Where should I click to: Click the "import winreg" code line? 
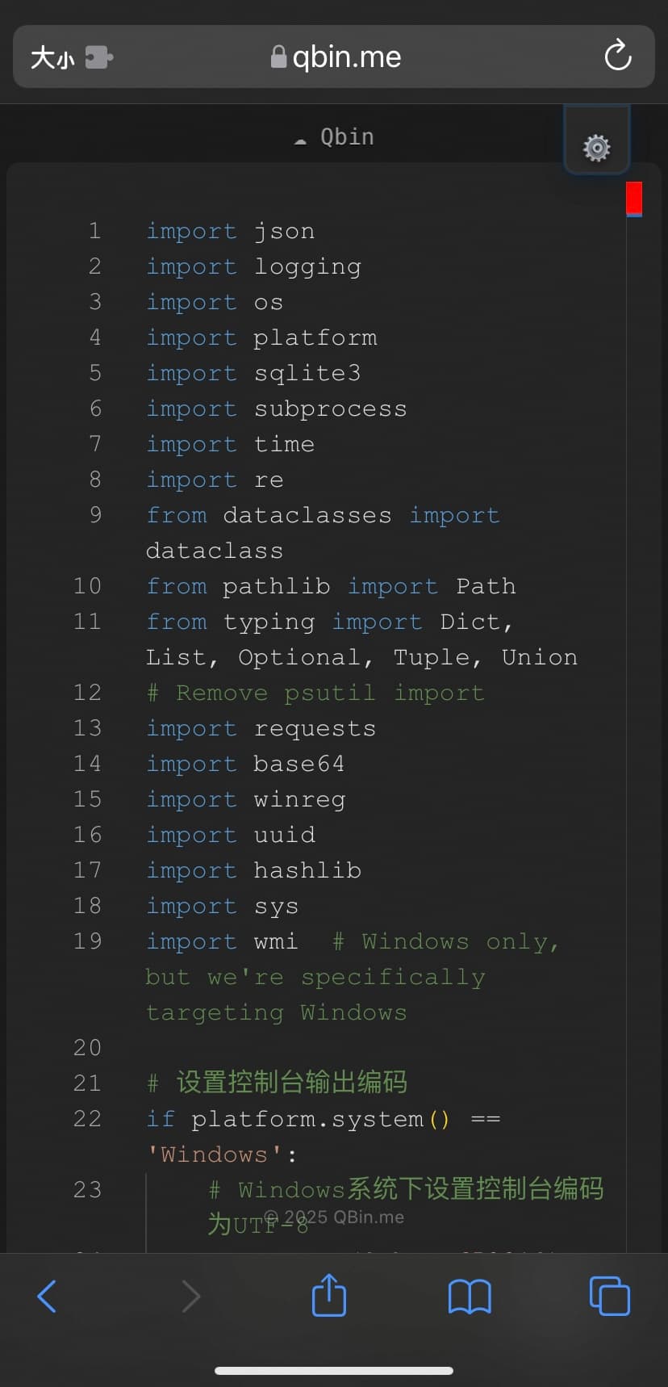pyautogui.click(x=246, y=799)
